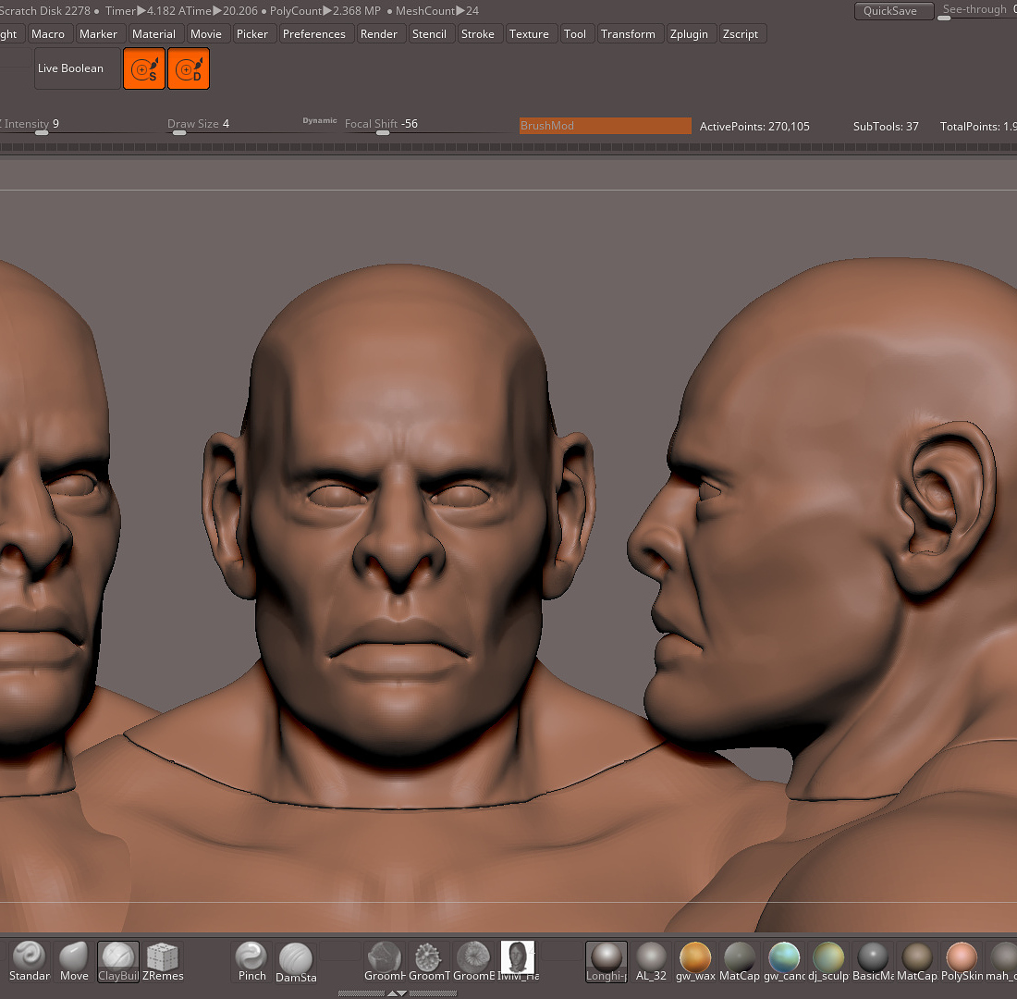Apply the gray MatCap beside gw_wax
This screenshot has height=999, width=1017.
pyautogui.click(x=740, y=961)
